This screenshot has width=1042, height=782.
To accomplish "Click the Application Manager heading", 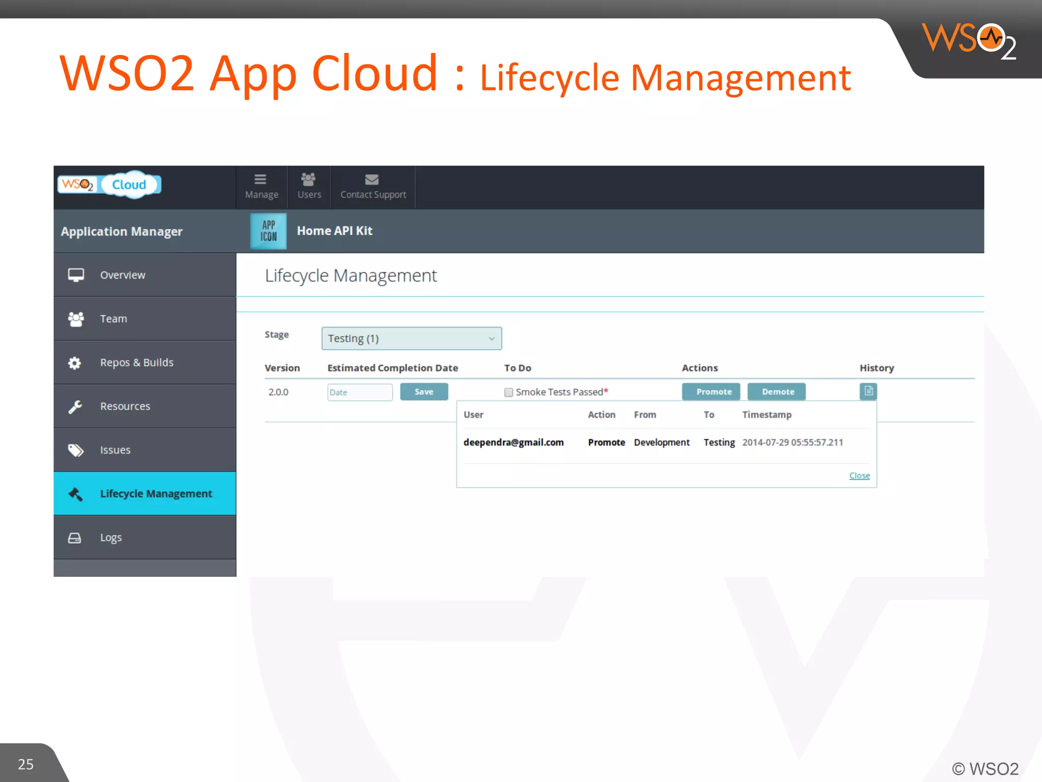I will click(122, 232).
